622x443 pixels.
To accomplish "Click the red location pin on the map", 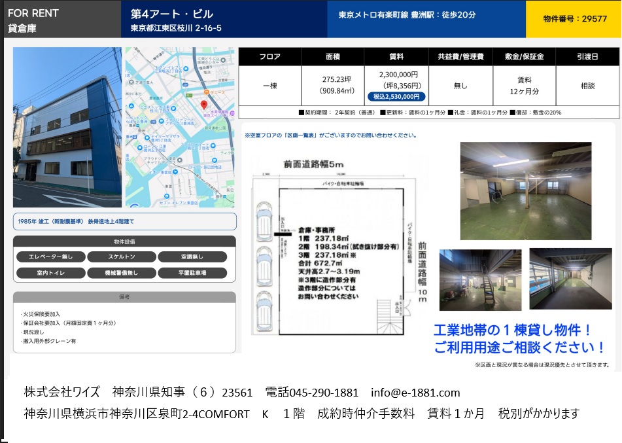I will pos(203,105).
